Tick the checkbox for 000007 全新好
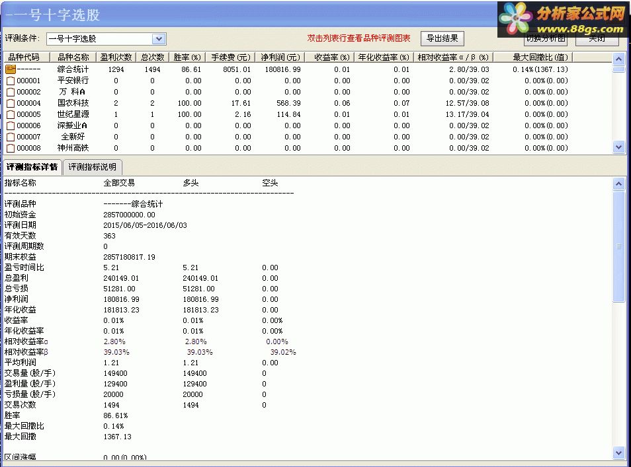631x467 pixels. pos(11,137)
